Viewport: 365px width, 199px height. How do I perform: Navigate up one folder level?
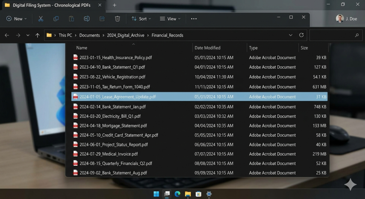pos(37,35)
